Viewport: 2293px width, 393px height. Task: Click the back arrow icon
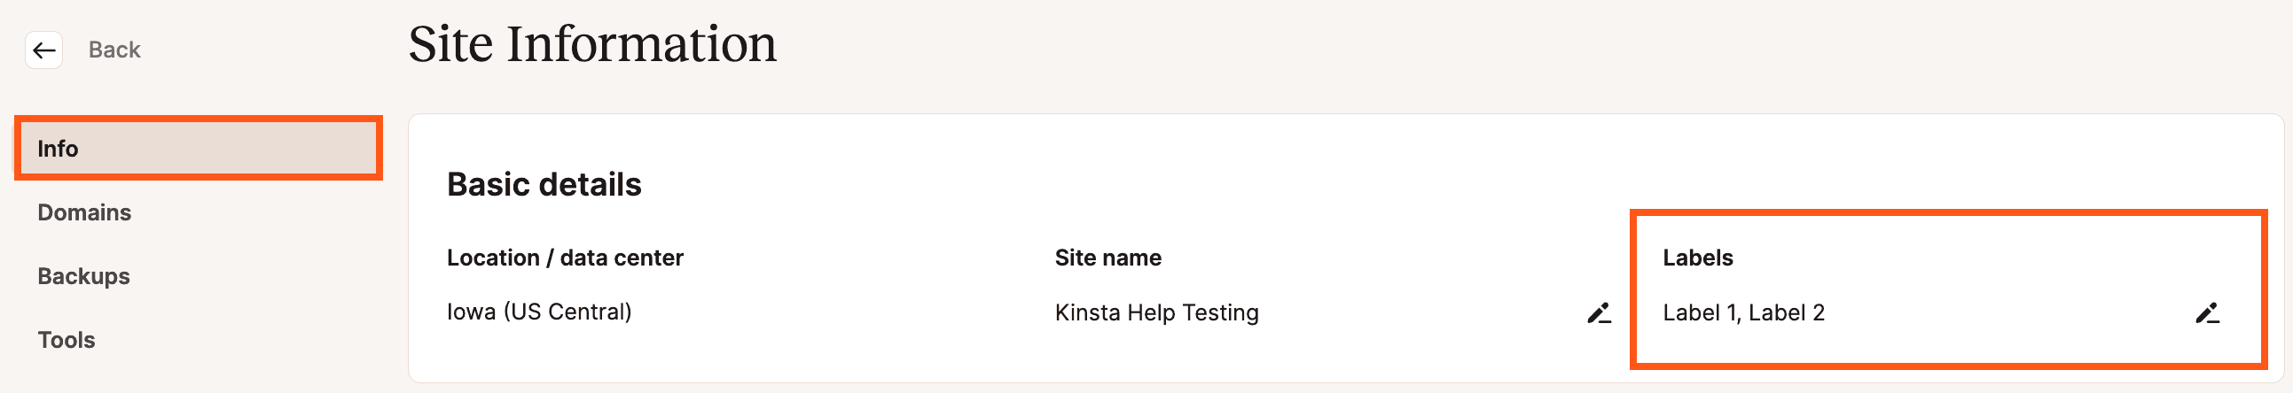tap(43, 50)
